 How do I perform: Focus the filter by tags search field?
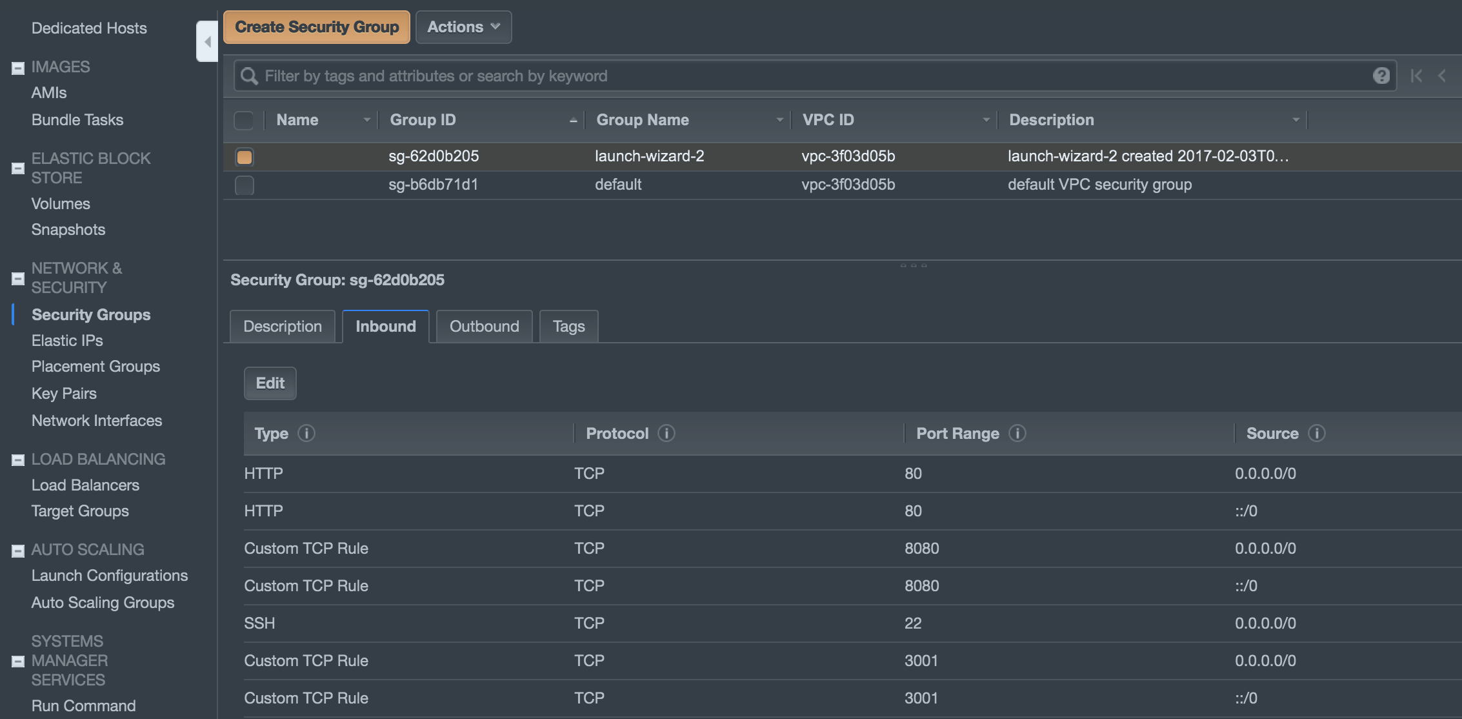coord(816,76)
